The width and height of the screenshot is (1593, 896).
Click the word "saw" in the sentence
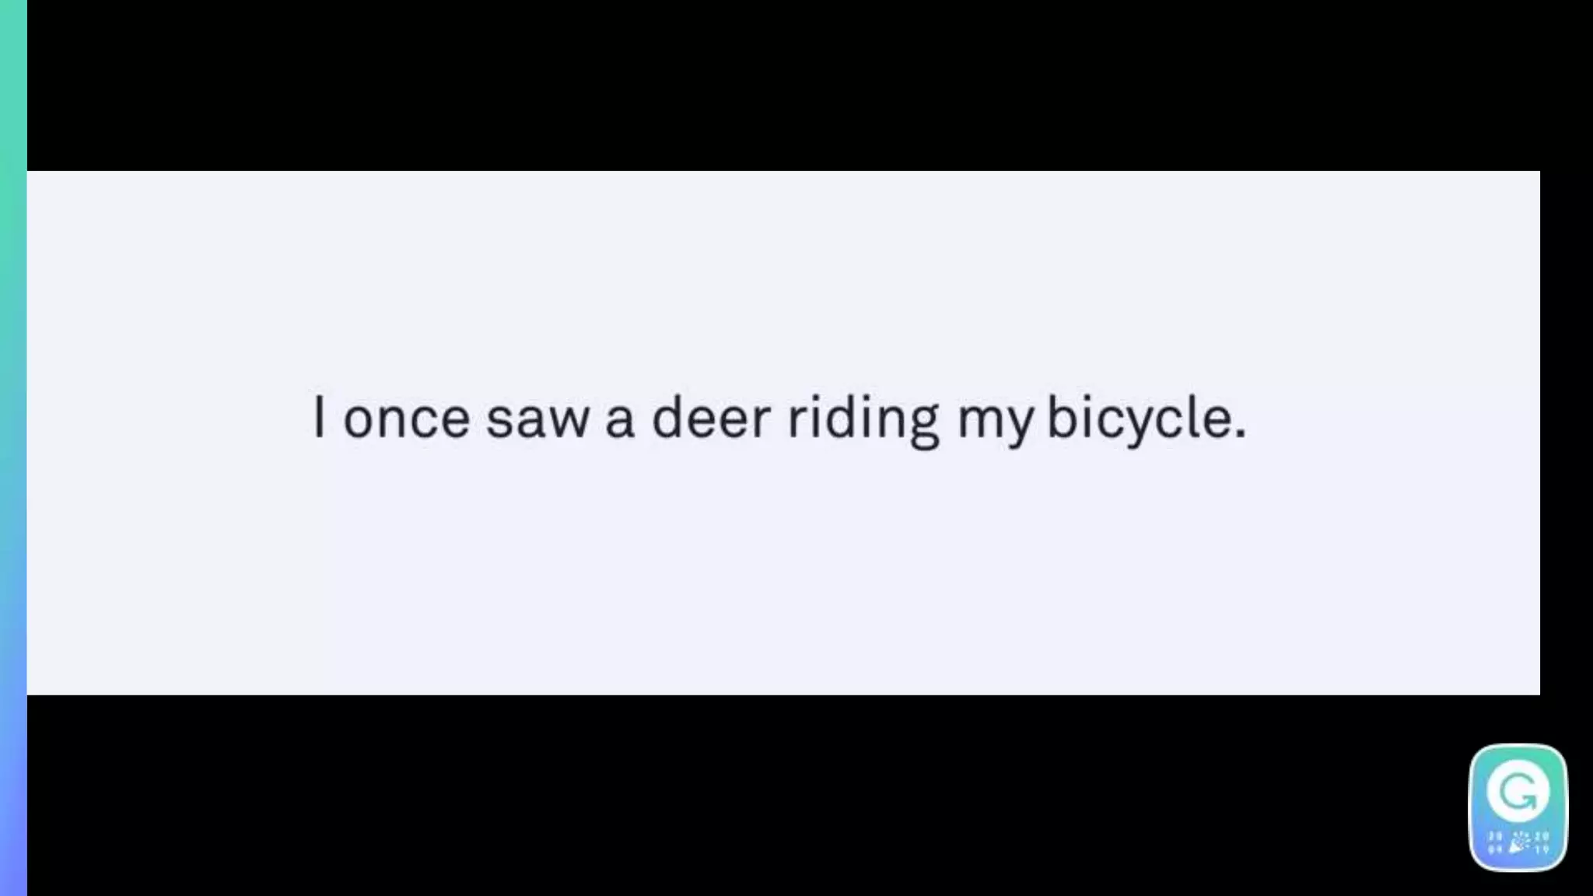[537, 419]
